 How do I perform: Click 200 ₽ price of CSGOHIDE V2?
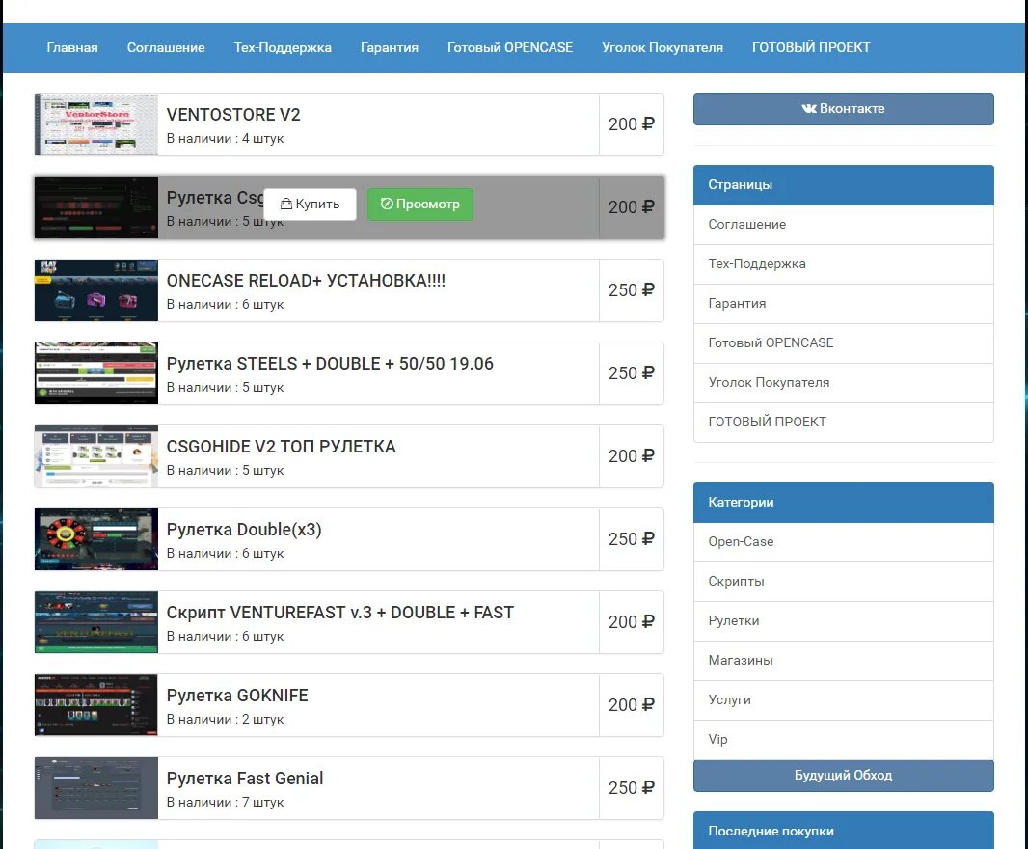click(632, 456)
